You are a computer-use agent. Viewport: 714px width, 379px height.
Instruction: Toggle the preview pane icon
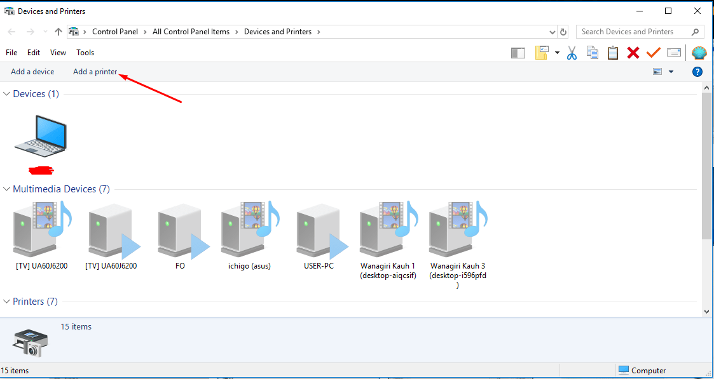[x=518, y=53]
